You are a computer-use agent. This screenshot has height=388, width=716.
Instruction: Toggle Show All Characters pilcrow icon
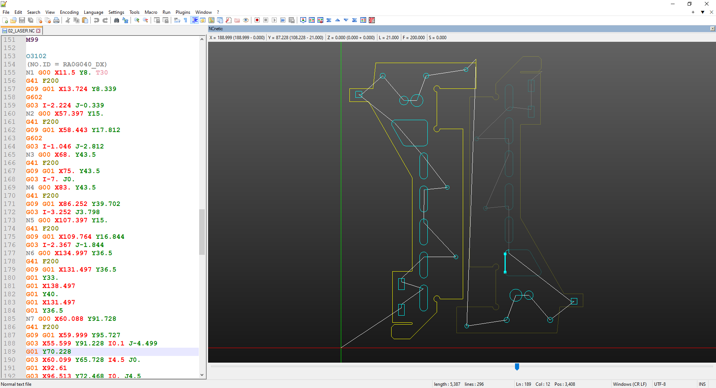click(x=185, y=20)
